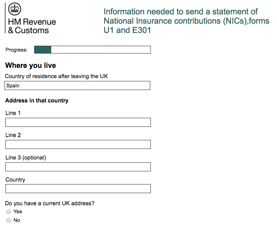This screenshot has width=277, height=228.
Task: Click the 'Where you live' section heading
Action: click(x=31, y=66)
